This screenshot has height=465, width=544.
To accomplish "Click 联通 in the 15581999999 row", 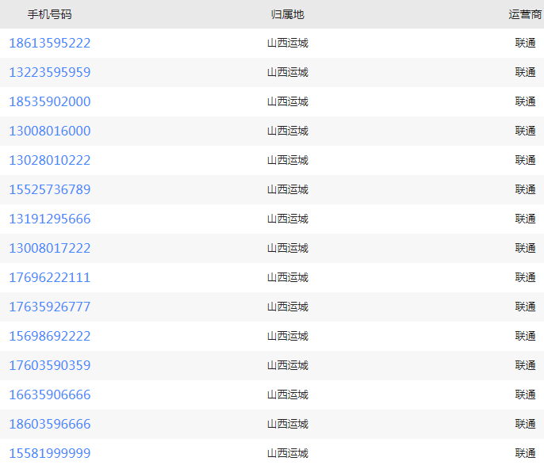I will point(525,453).
